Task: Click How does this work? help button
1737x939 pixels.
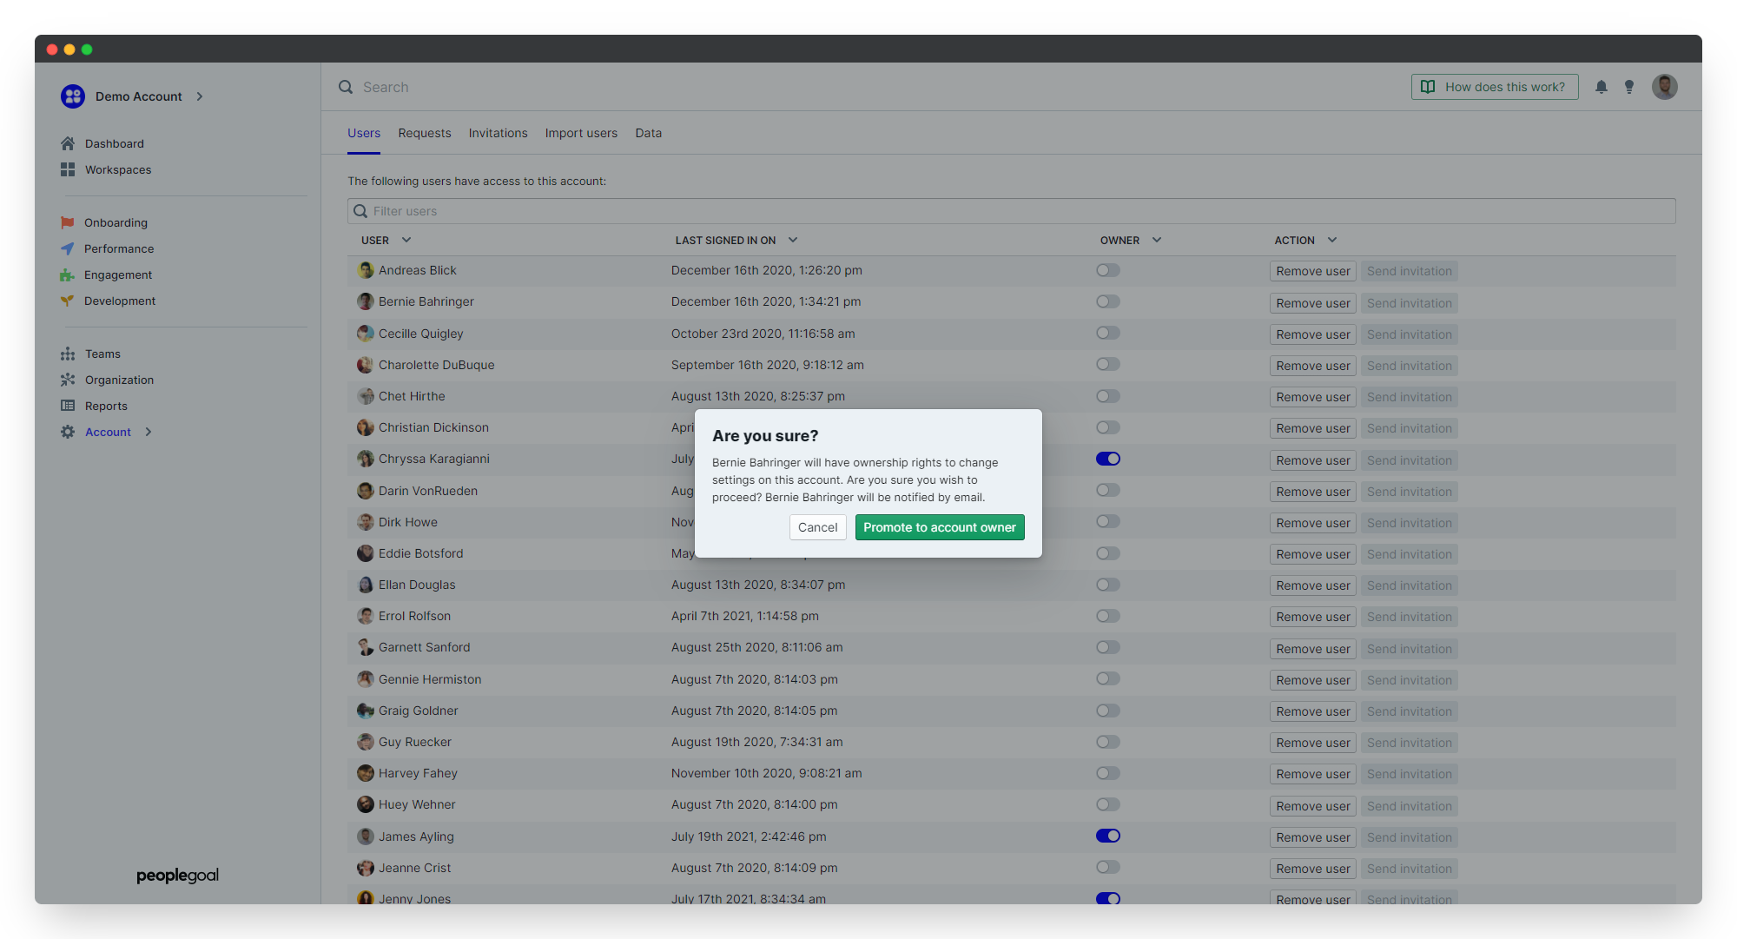Action: [1494, 87]
